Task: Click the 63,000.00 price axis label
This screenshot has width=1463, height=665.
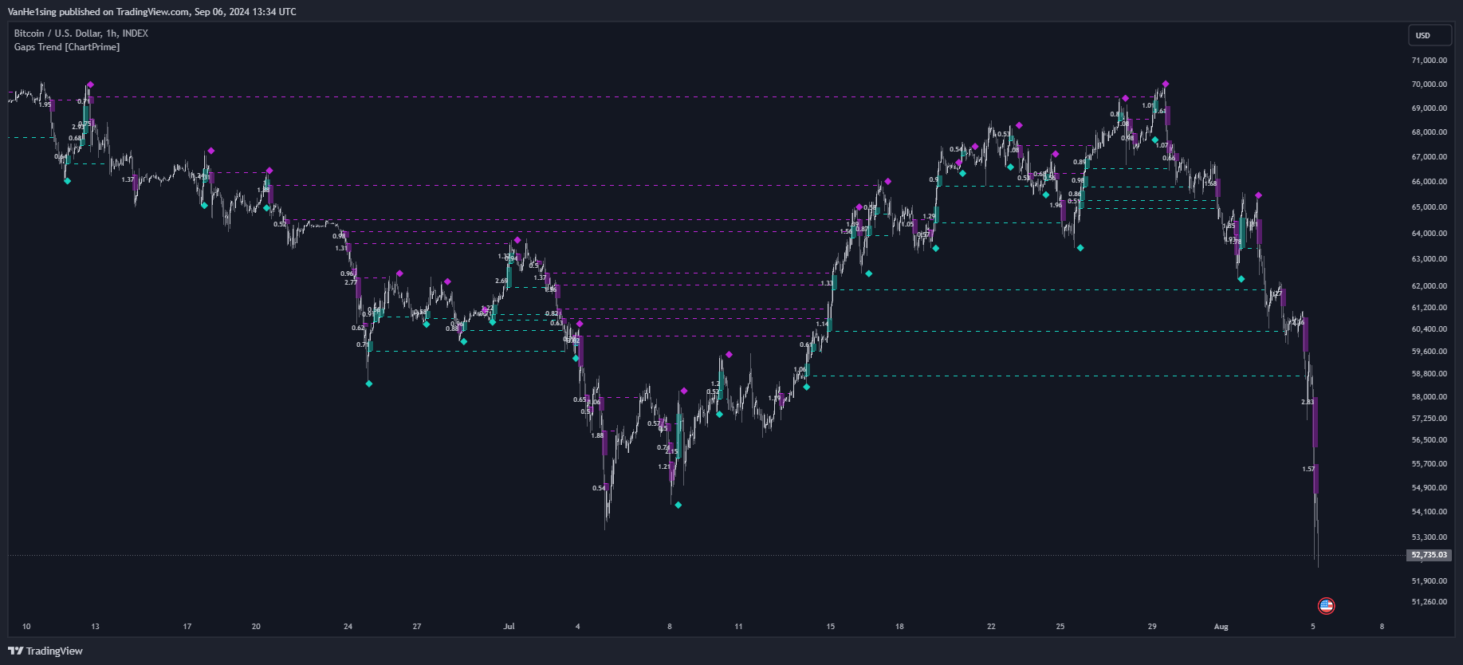Action: point(1429,259)
